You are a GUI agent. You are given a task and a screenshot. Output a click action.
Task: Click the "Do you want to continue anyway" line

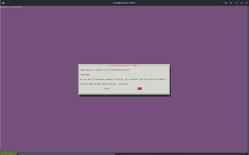pos(123,79)
